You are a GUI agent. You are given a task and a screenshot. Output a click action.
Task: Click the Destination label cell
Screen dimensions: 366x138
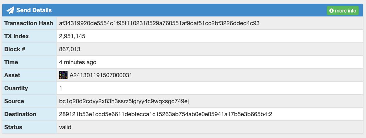(29, 114)
